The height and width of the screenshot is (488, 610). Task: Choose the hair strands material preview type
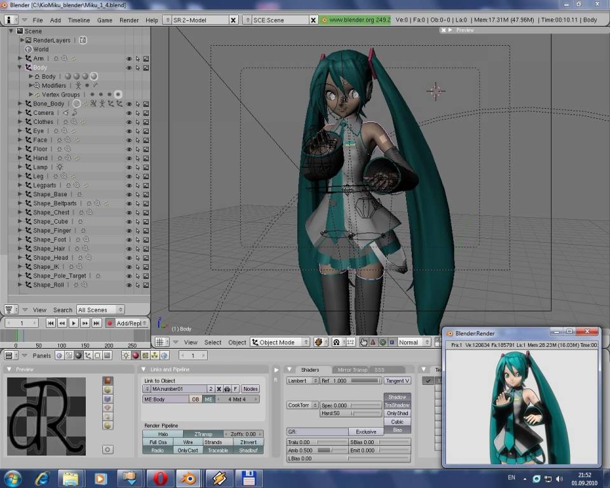click(108, 416)
